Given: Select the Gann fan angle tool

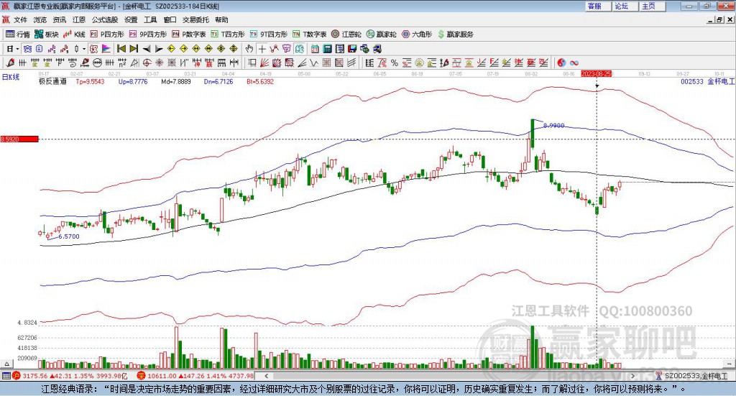Looking at the screenshot, I should coord(264,63).
